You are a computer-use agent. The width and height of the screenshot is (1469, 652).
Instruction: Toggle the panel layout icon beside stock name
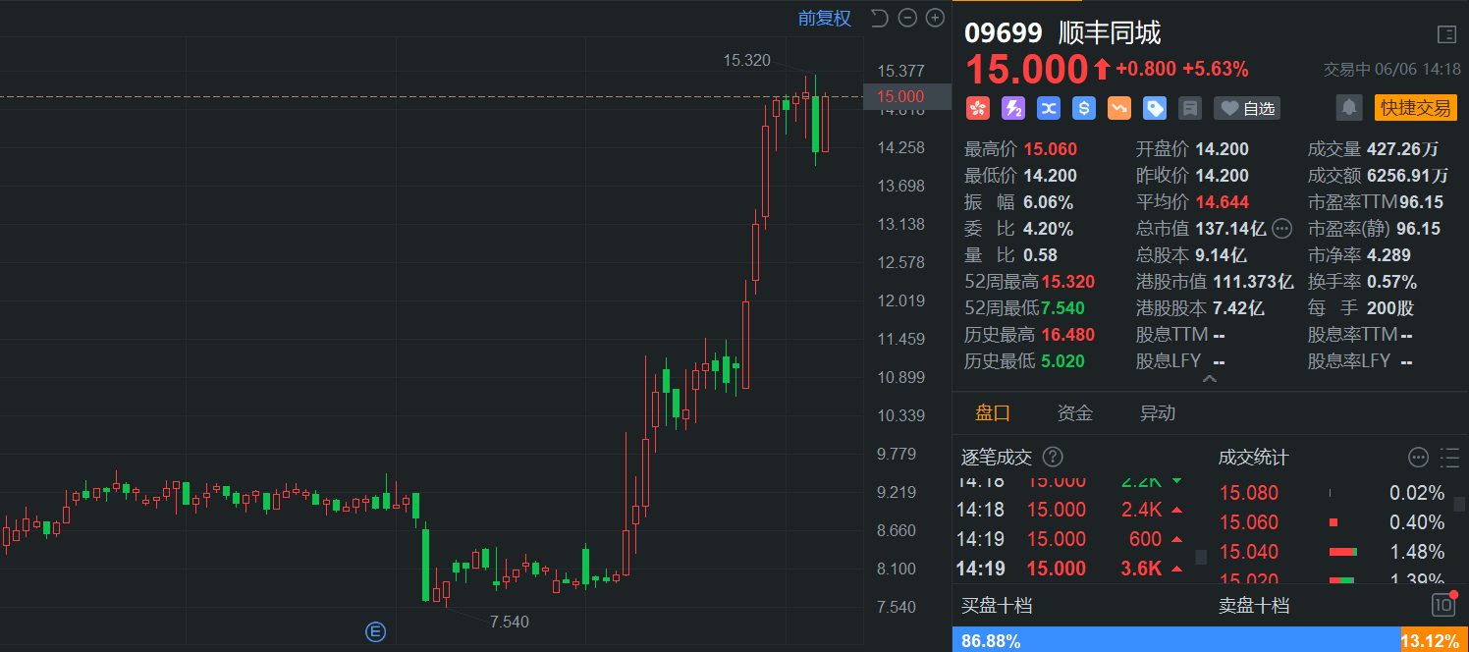[1446, 34]
